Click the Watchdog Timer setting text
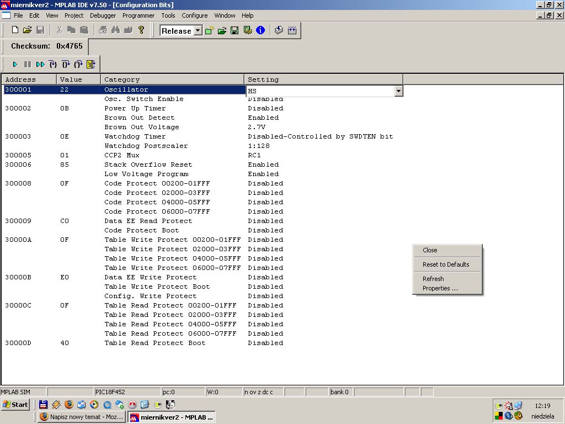Viewport: 565px width, 424px height. (x=321, y=136)
